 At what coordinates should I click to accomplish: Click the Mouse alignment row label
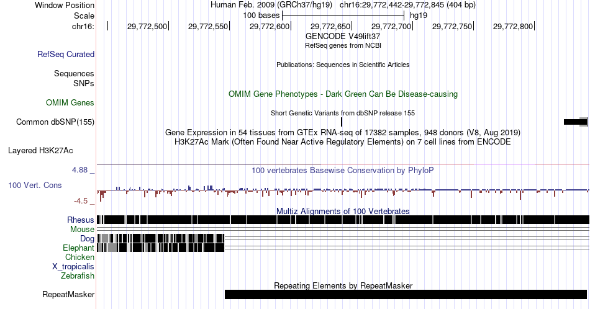pos(82,230)
